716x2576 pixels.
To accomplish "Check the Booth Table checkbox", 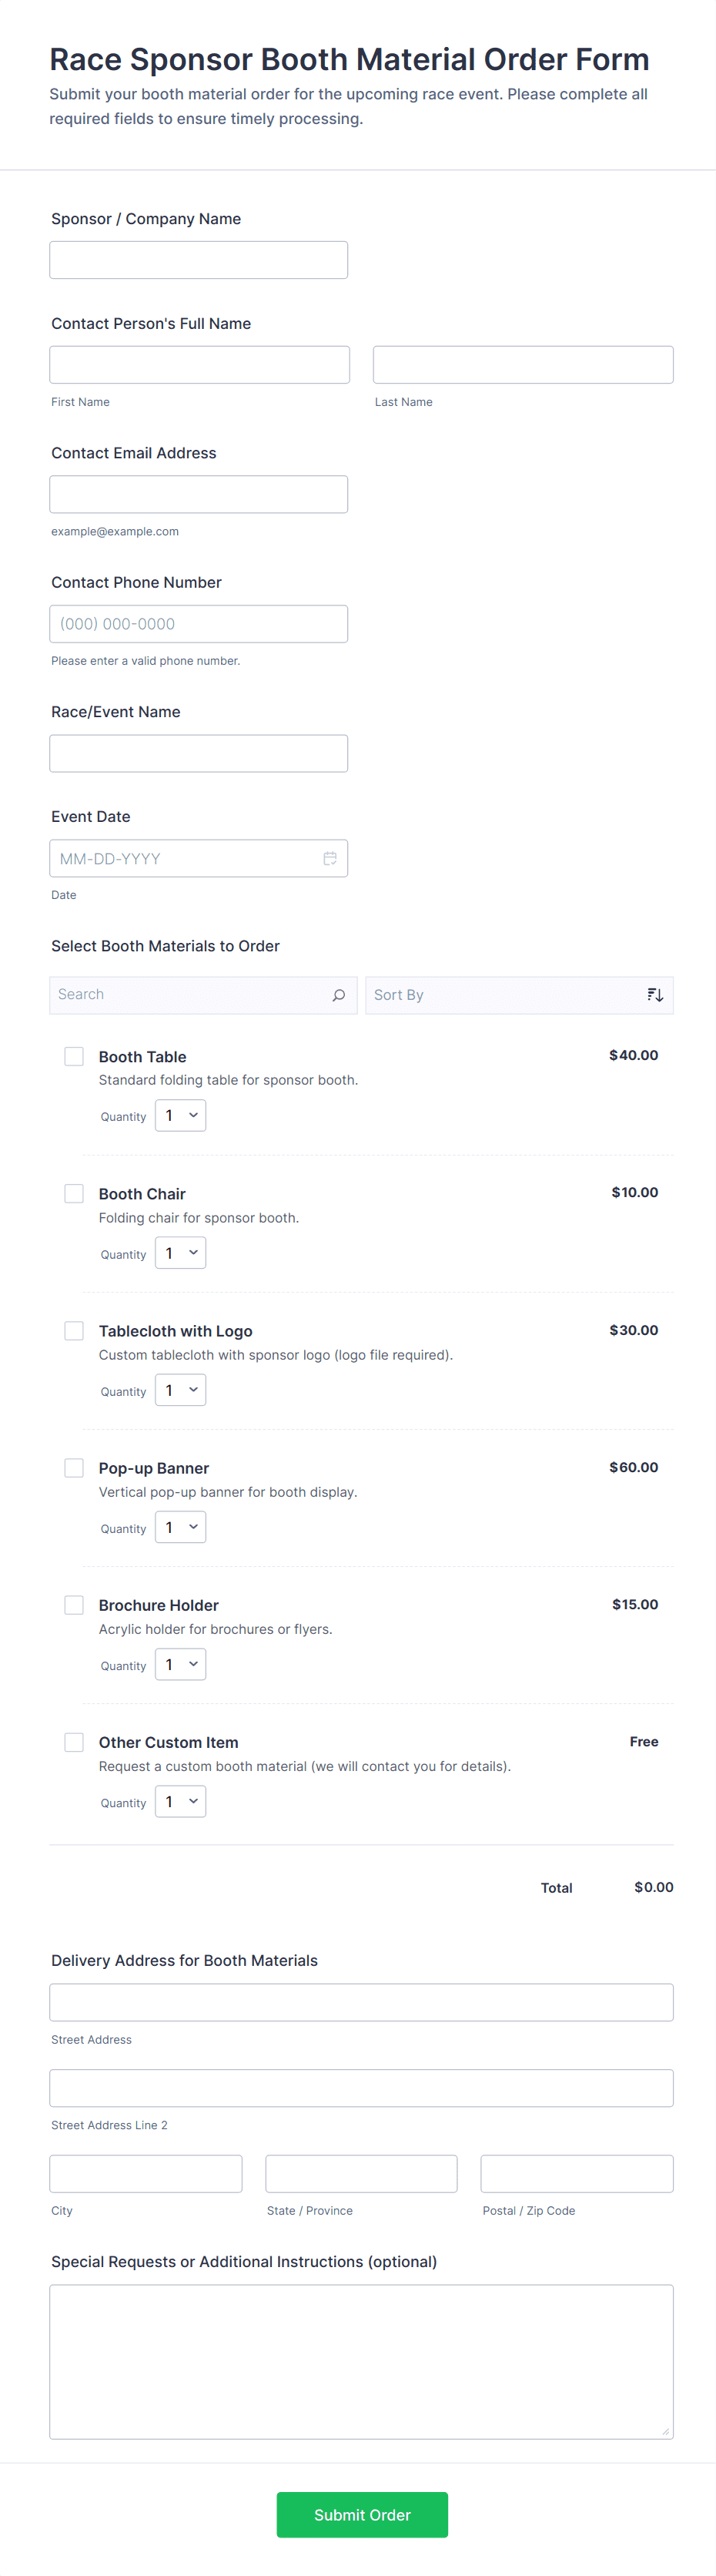I will click(x=74, y=1056).
